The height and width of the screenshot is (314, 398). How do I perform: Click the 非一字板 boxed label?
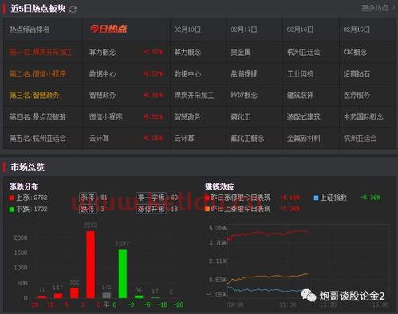151,198
